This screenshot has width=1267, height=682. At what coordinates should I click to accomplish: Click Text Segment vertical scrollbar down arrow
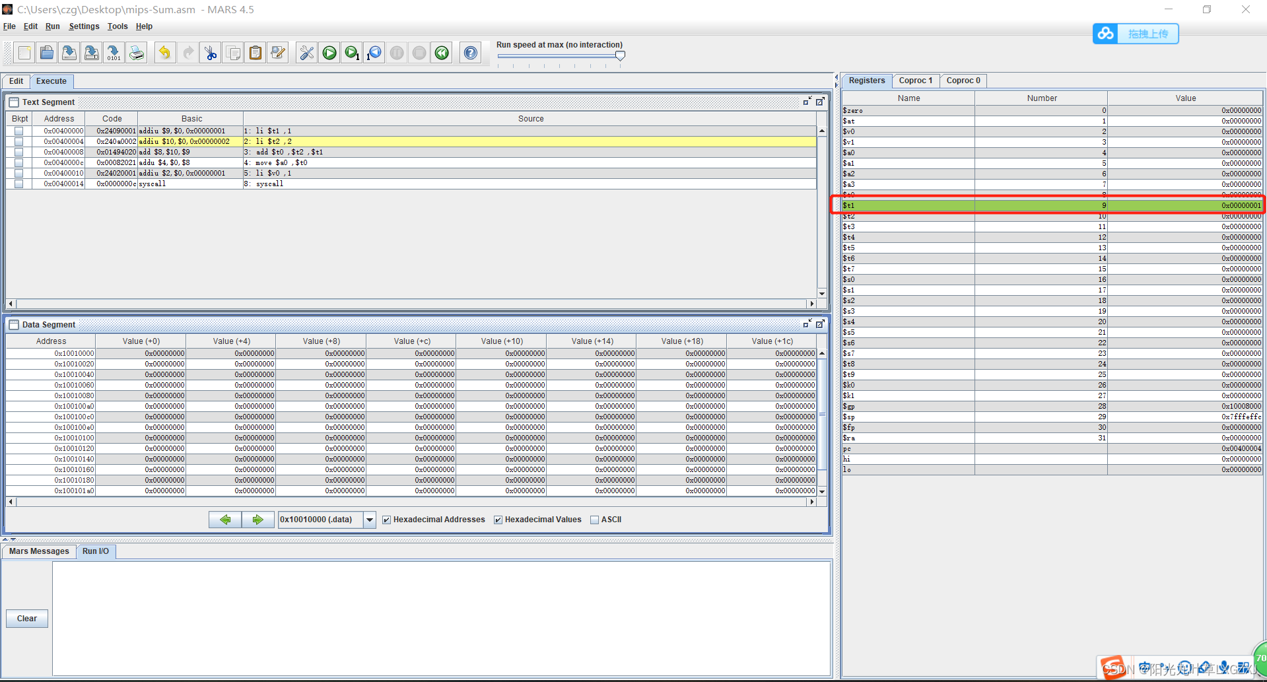click(x=822, y=293)
